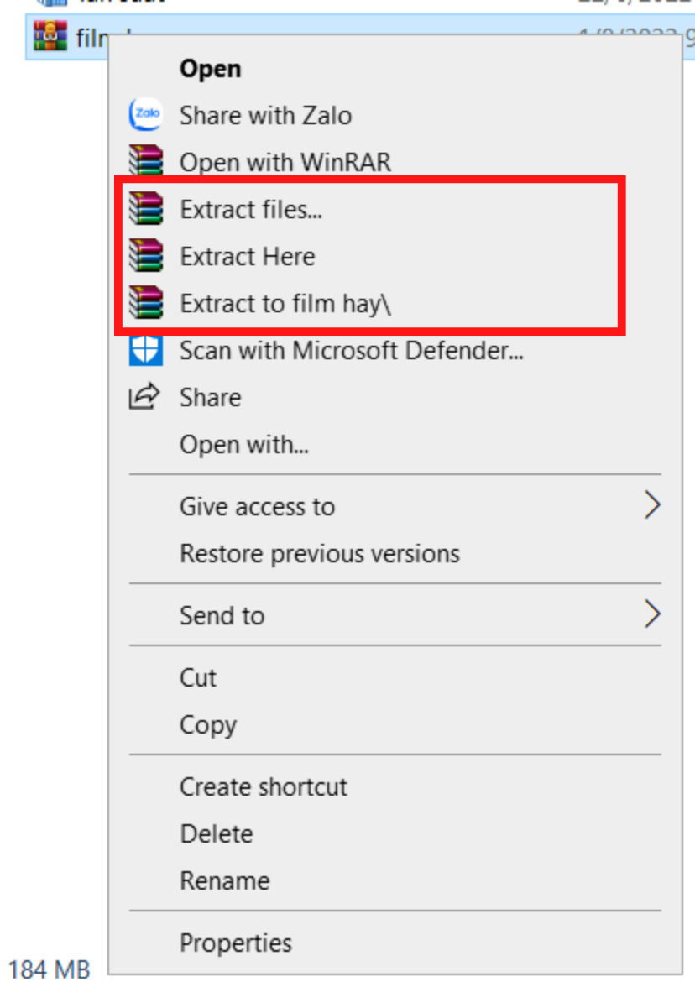Image resolution: width=695 pixels, height=987 pixels.
Task: Expand the Give access to submenu arrow
Action: (x=652, y=505)
